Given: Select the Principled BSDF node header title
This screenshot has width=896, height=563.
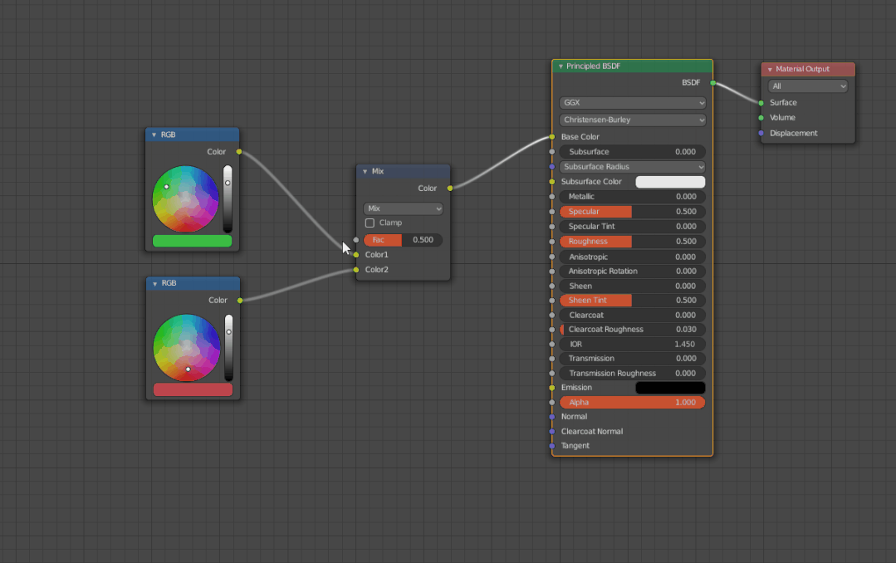Looking at the screenshot, I should [593, 66].
